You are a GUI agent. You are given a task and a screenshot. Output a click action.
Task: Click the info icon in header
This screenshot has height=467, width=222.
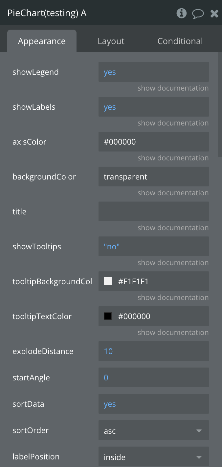pyautogui.click(x=181, y=13)
